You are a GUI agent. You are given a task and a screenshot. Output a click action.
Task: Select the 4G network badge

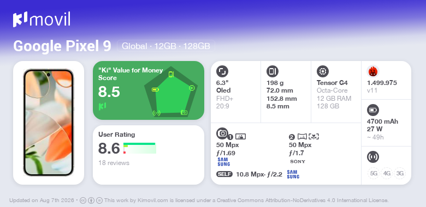pyautogui.click(x=387, y=173)
